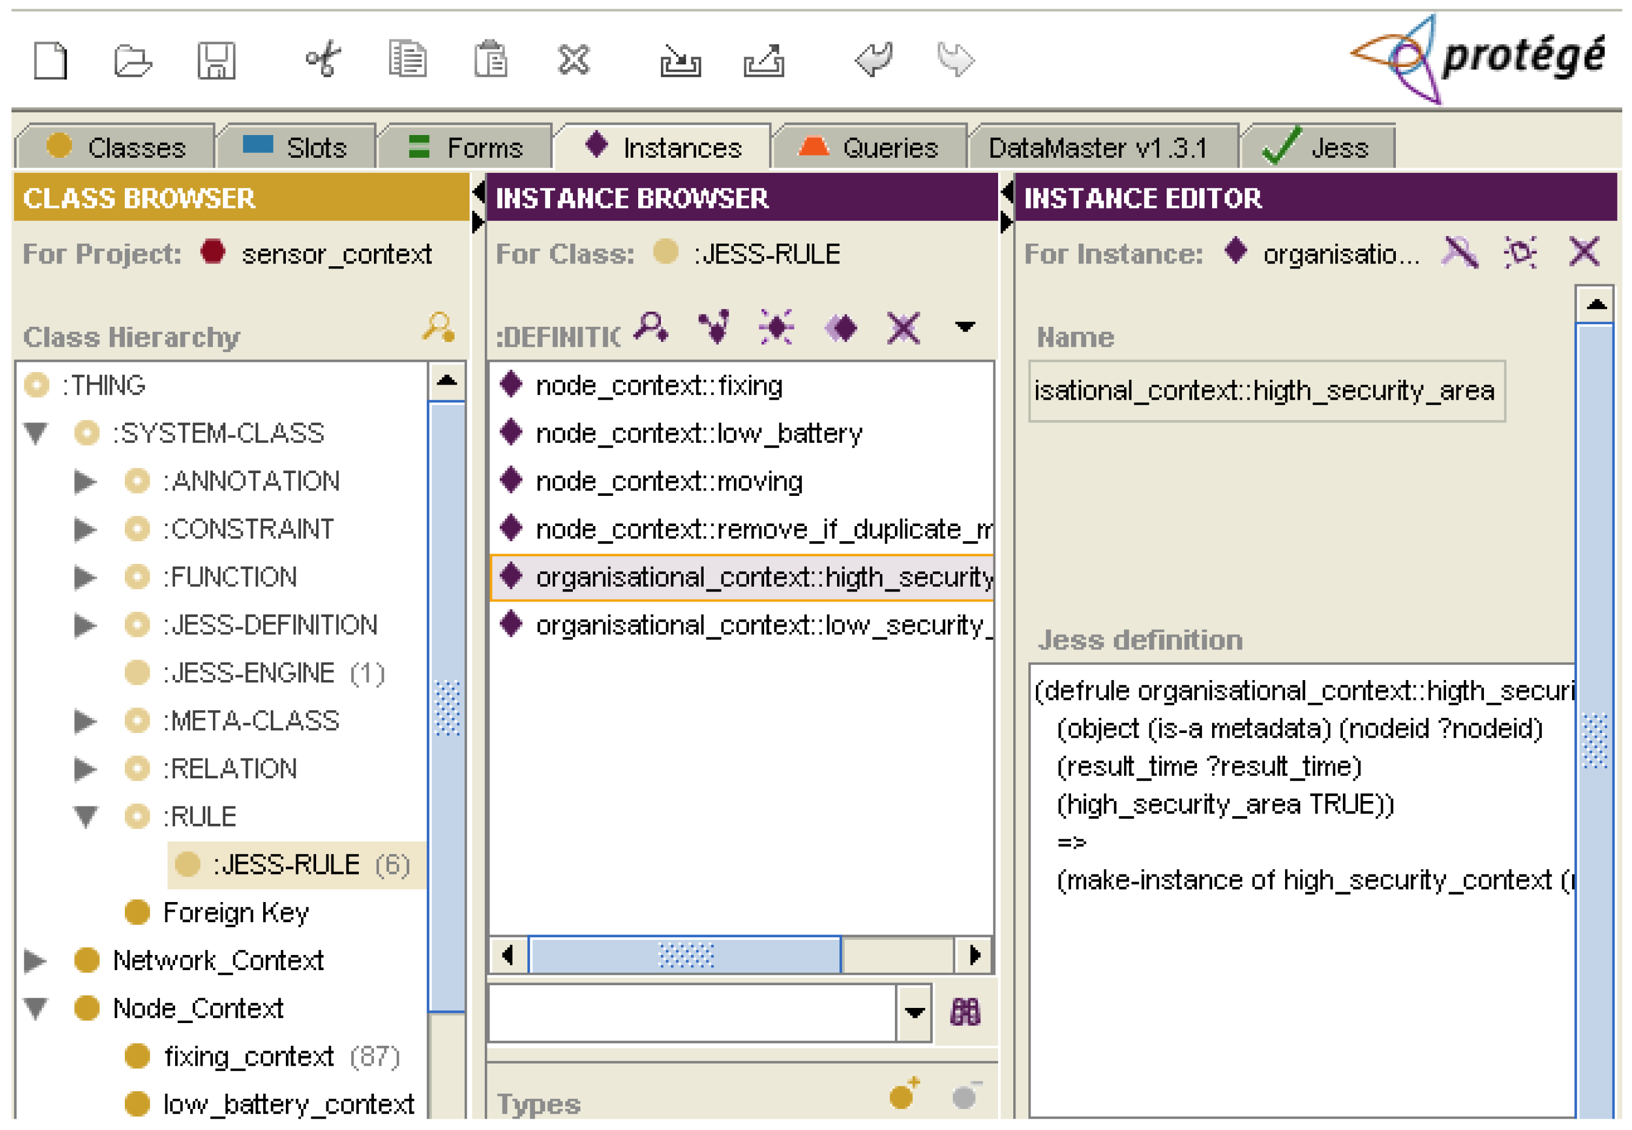Click the Save project toolbar icon
Image resolution: width=1632 pixels, height=1130 pixels.
(x=216, y=60)
